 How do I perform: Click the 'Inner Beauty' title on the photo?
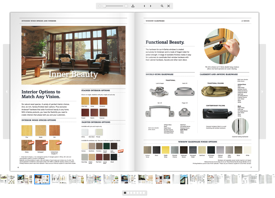pyautogui.click(x=73, y=74)
